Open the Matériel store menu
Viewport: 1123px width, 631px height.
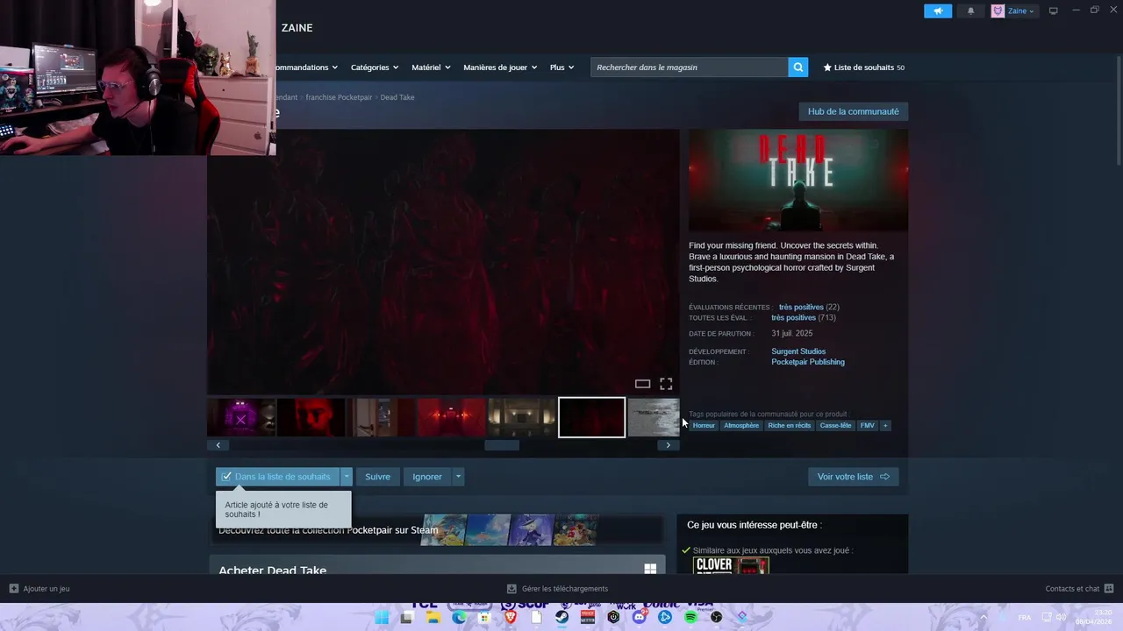[431, 67]
